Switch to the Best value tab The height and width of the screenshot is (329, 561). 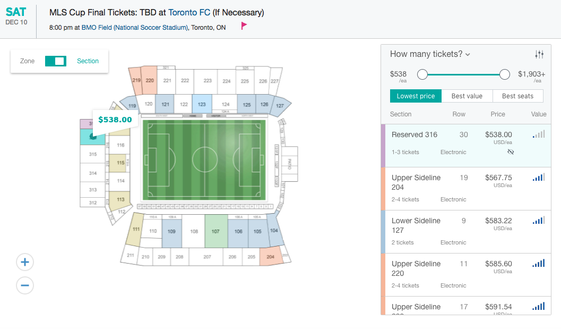(467, 96)
